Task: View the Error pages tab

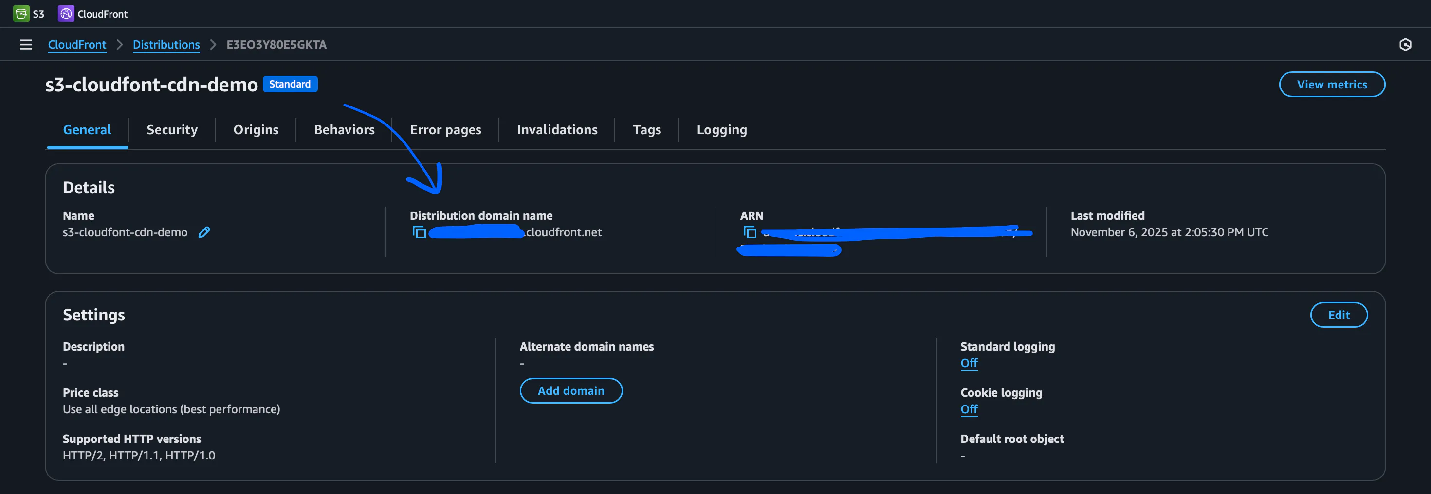Action: (x=445, y=129)
